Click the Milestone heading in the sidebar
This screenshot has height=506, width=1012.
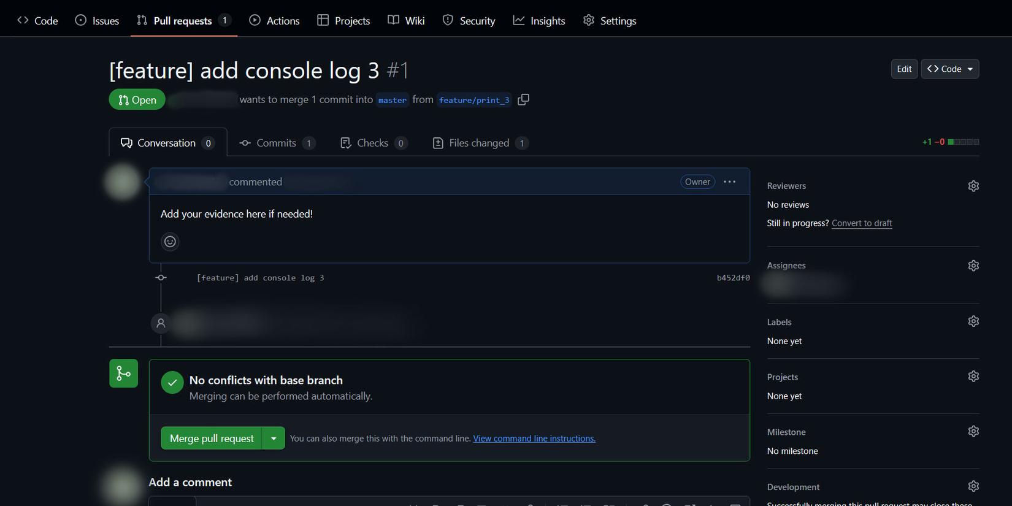coord(786,432)
